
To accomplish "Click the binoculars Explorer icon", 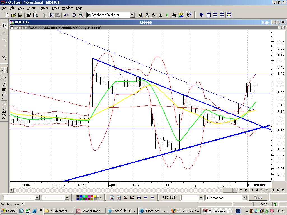I will [x=174, y=15].
